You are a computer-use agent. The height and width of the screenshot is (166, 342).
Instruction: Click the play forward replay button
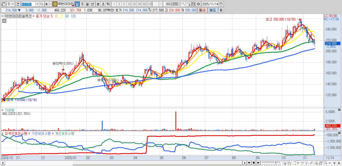point(245,163)
